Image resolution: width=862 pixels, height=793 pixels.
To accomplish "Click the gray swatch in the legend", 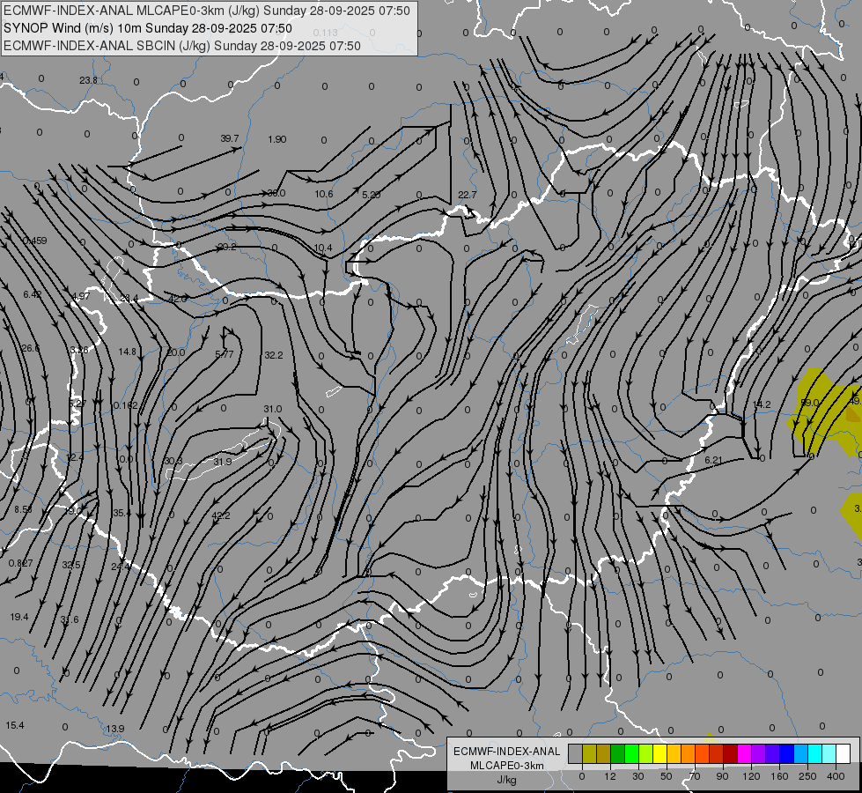I will [575, 753].
